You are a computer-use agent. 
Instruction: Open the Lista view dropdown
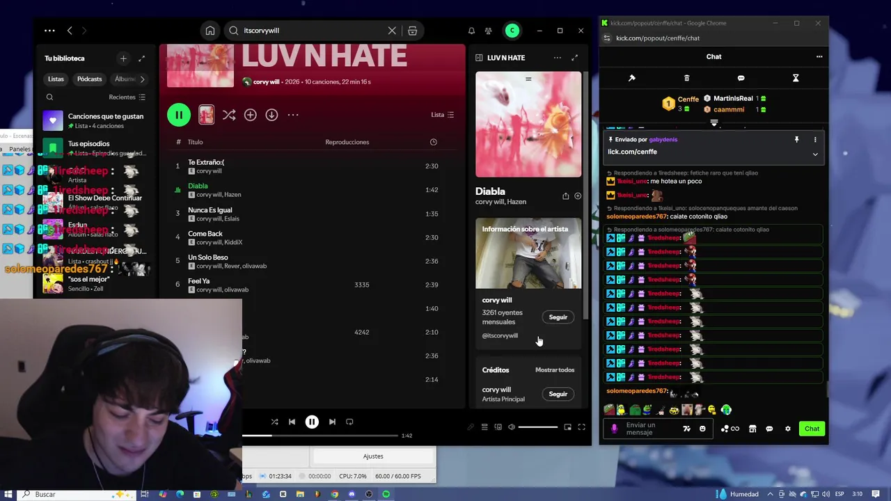coord(443,115)
